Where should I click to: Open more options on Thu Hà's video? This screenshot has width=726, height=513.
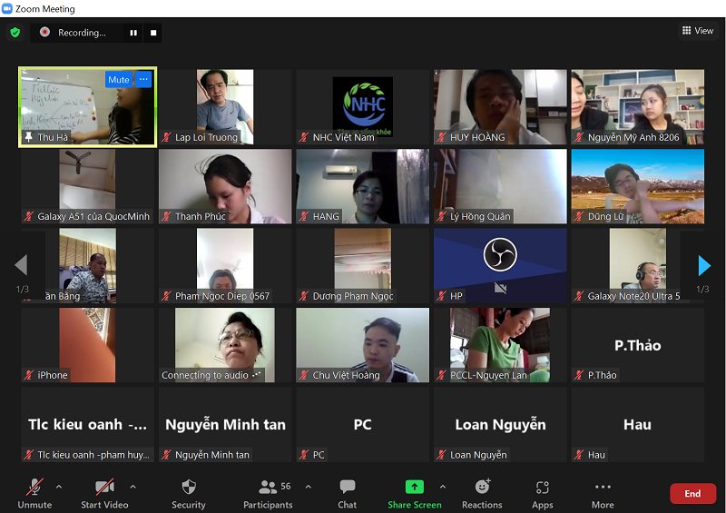tap(143, 80)
